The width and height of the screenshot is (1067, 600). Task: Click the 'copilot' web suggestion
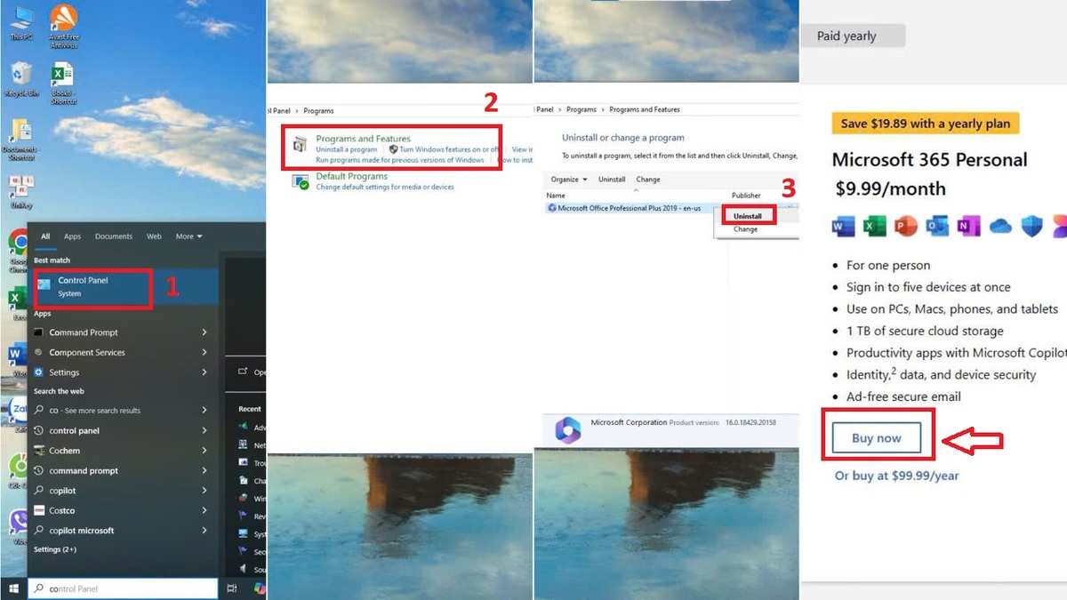tap(62, 491)
